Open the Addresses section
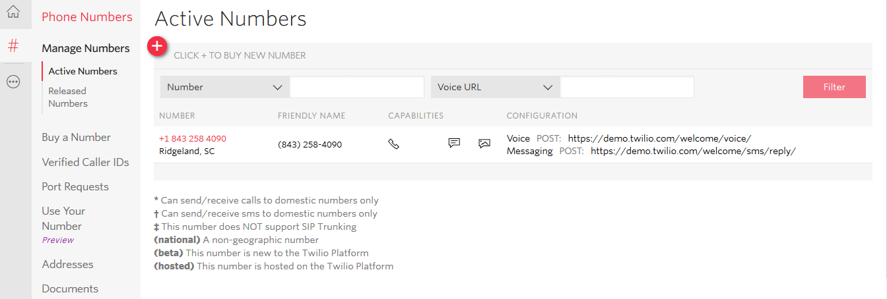 67,264
